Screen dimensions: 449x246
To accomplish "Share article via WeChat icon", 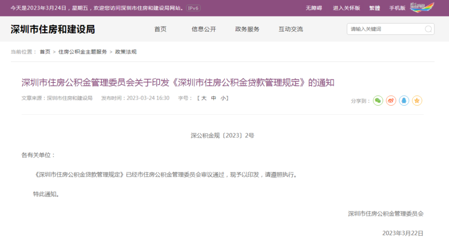I will [x=377, y=101].
